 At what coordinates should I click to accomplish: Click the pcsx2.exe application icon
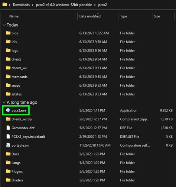tap(8, 110)
